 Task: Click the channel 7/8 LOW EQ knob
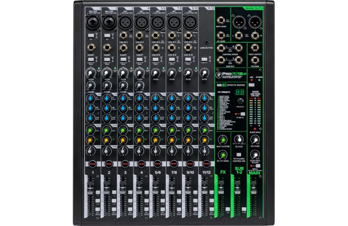[172, 118]
